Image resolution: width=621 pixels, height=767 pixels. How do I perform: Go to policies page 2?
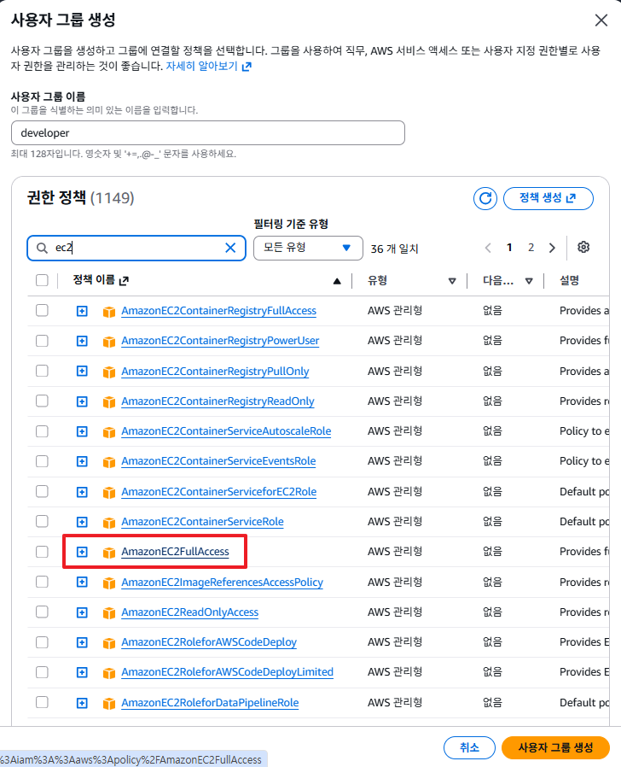531,248
